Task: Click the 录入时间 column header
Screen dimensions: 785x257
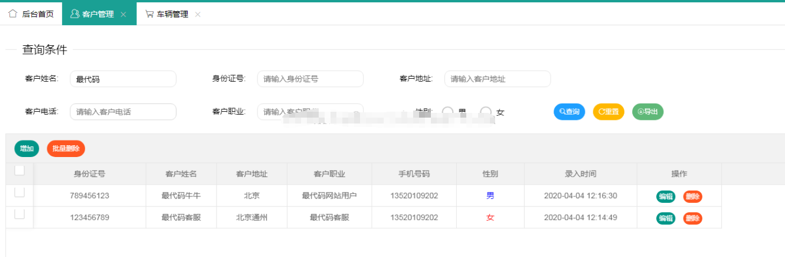Action: 581,174
